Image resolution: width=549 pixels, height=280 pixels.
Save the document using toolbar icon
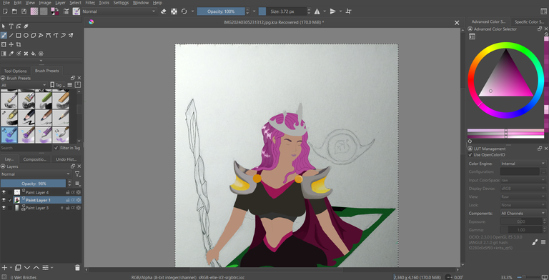pos(24,11)
